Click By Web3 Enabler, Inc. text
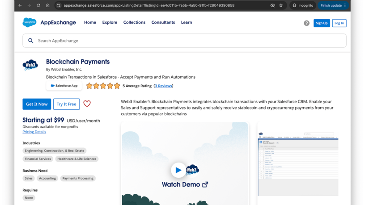The height and width of the screenshot is (205, 365). (x=64, y=69)
